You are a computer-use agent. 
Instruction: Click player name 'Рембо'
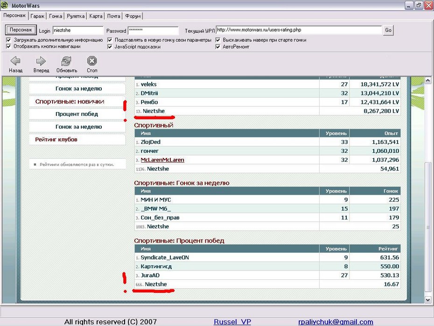coord(149,102)
